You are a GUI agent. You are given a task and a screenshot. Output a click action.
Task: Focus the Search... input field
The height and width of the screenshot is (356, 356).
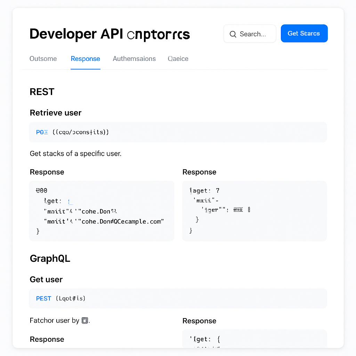click(x=250, y=34)
